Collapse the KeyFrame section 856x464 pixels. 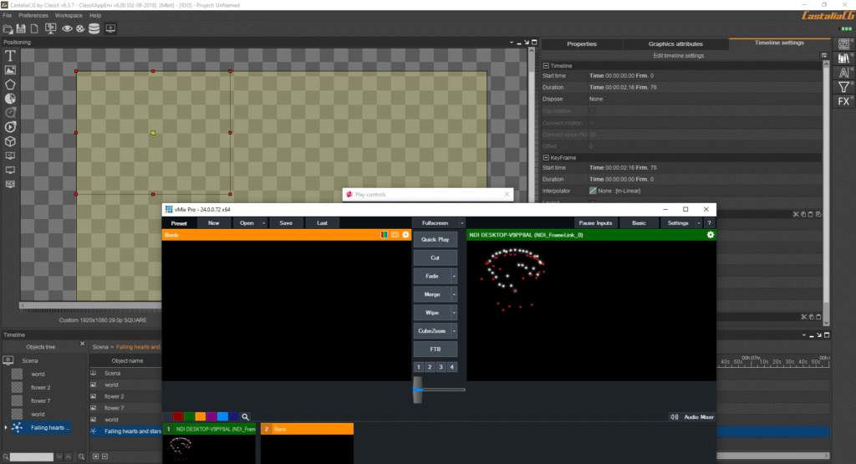click(546, 157)
